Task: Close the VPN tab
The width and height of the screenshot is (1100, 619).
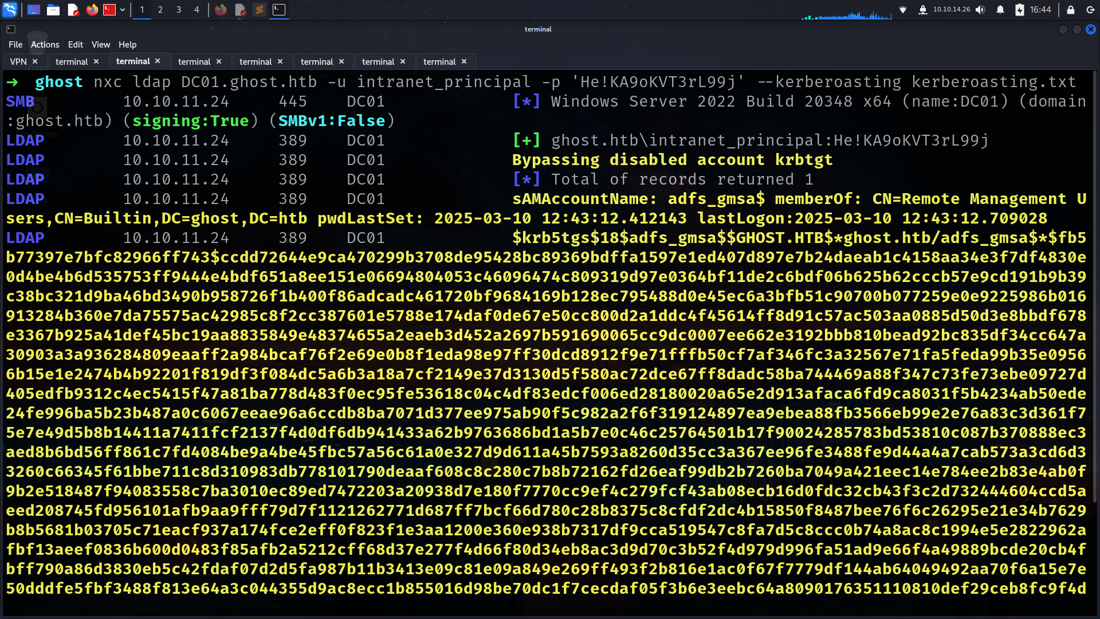Action: coord(35,61)
